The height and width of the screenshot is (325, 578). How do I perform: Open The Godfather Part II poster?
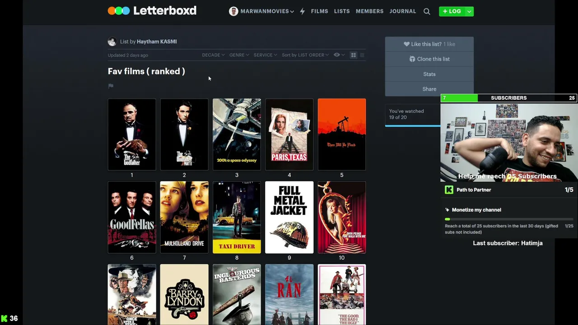(184, 135)
